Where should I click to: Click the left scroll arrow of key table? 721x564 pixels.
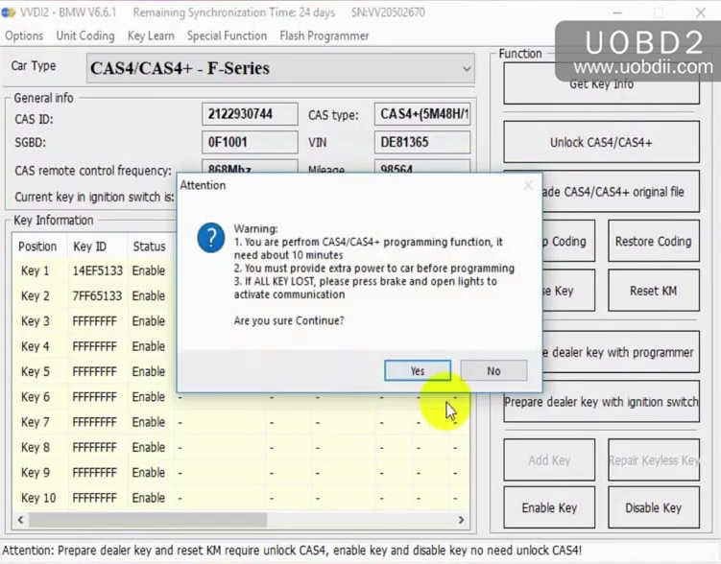[20, 520]
